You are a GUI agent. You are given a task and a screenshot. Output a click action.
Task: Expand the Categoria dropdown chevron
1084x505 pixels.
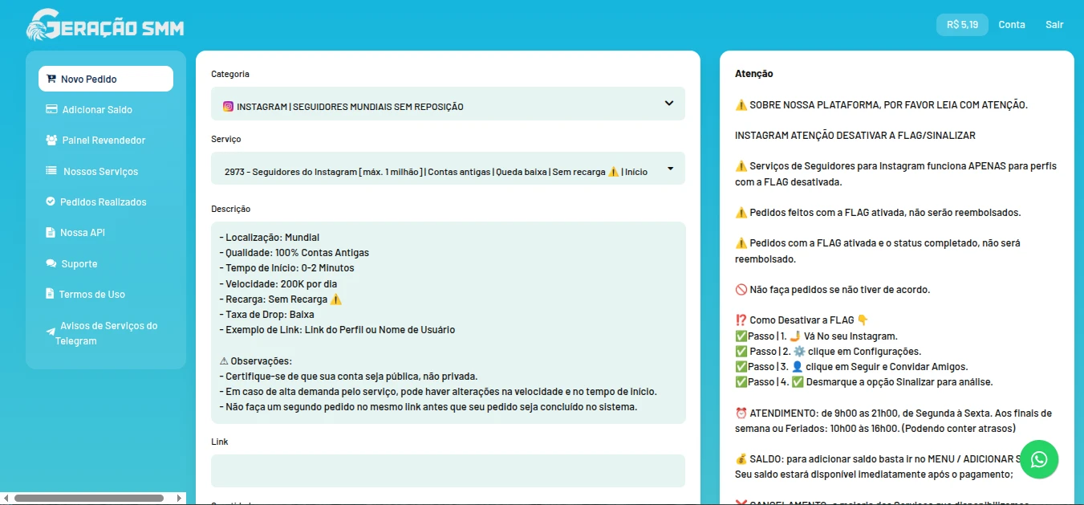669,103
